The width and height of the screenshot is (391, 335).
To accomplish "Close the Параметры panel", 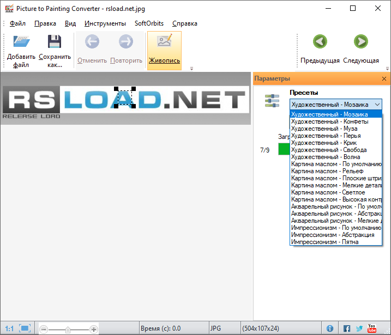I will [x=384, y=78].
